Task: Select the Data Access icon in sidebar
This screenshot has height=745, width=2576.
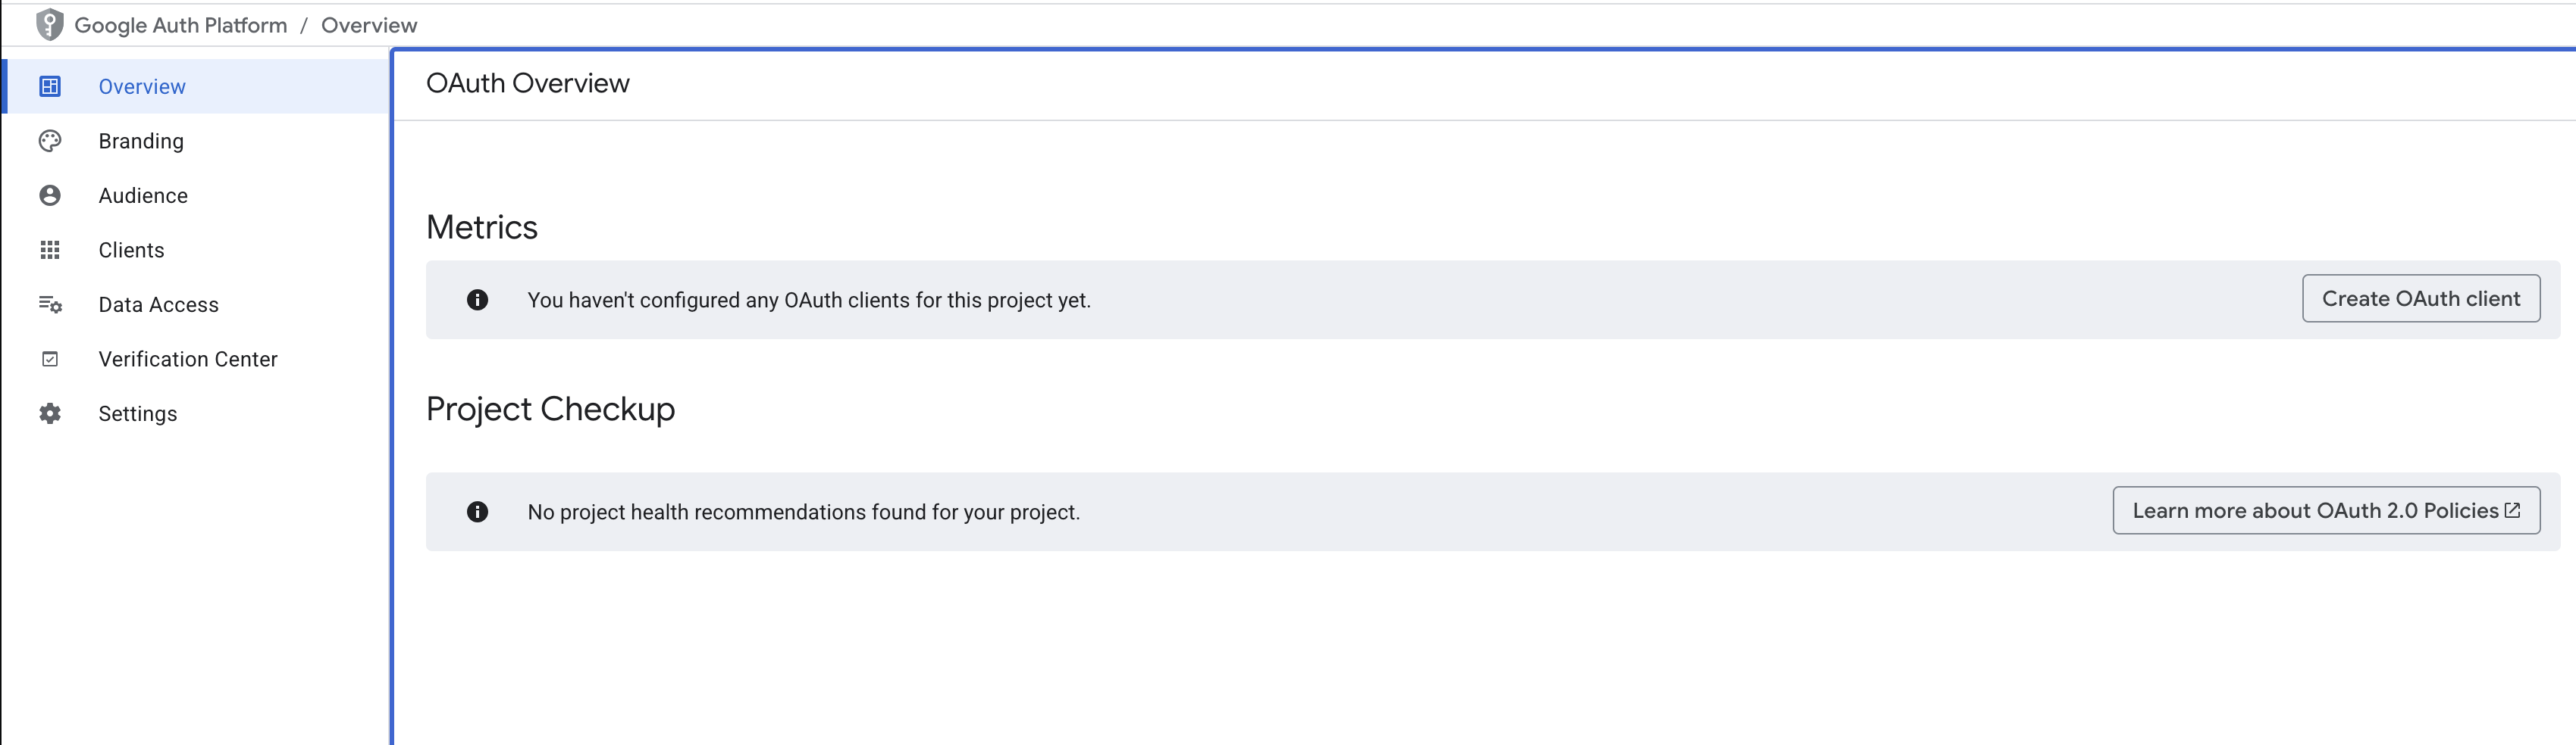Action: 50,304
